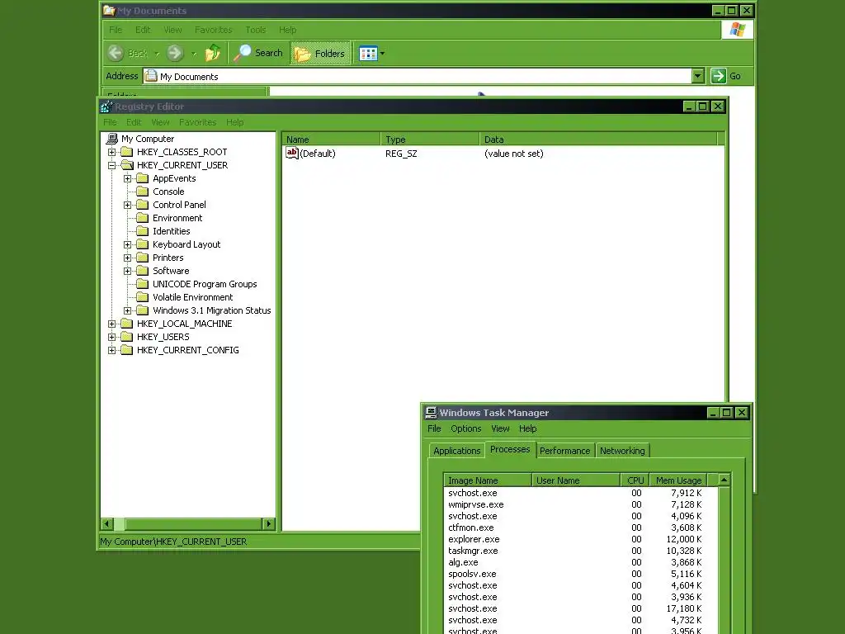Expand Windows 3.1 Migration Status key
845x634 pixels.
pos(127,310)
